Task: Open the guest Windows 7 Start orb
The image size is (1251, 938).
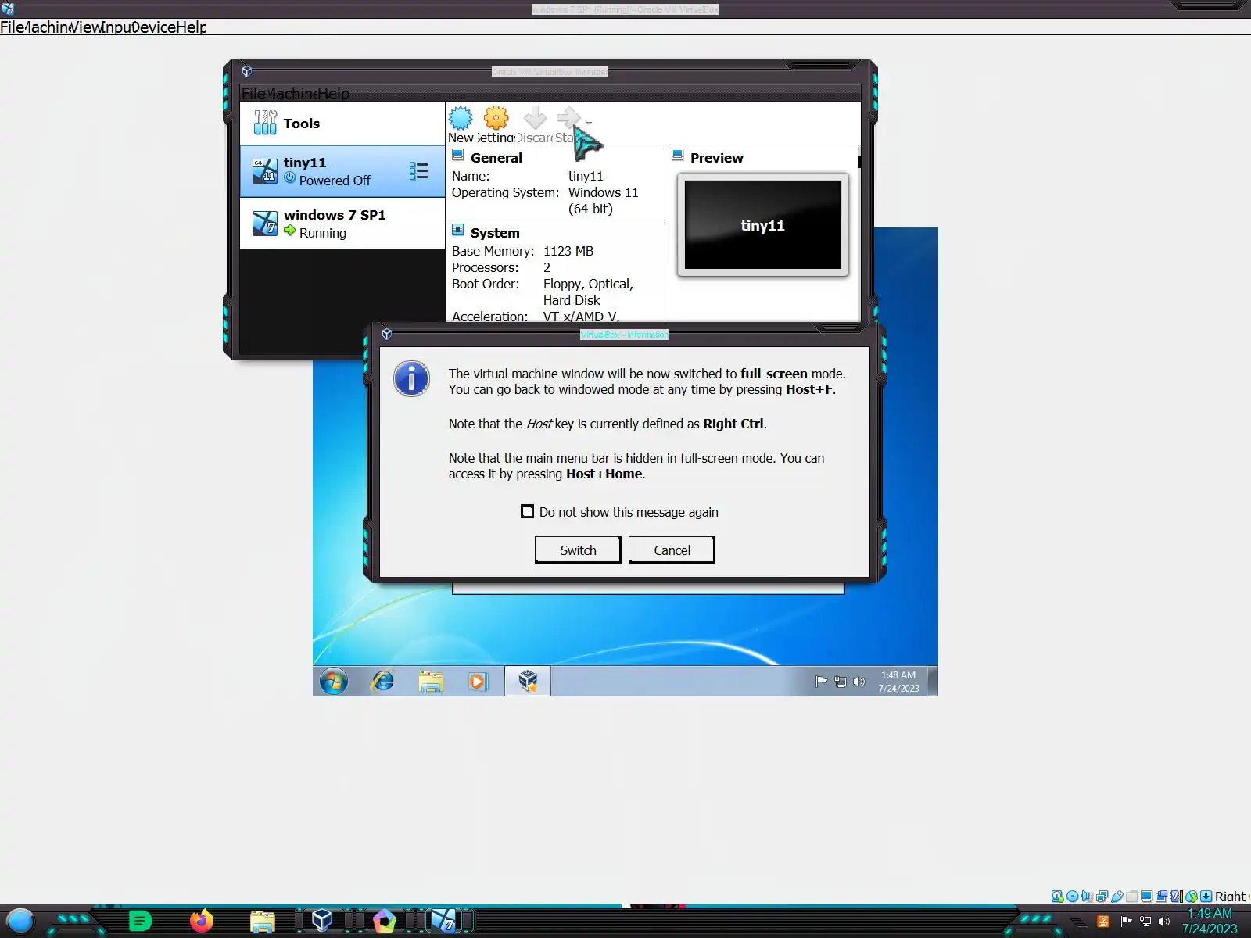Action: (x=334, y=681)
